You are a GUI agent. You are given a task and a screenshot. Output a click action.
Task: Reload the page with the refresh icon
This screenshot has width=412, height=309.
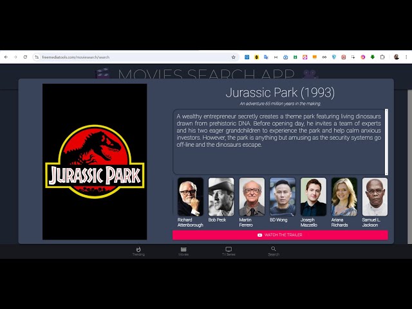point(25,57)
